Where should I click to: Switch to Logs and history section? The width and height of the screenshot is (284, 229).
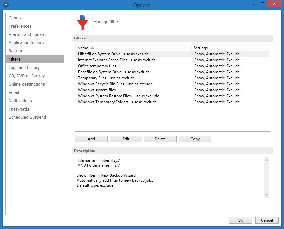pyautogui.click(x=24, y=68)
